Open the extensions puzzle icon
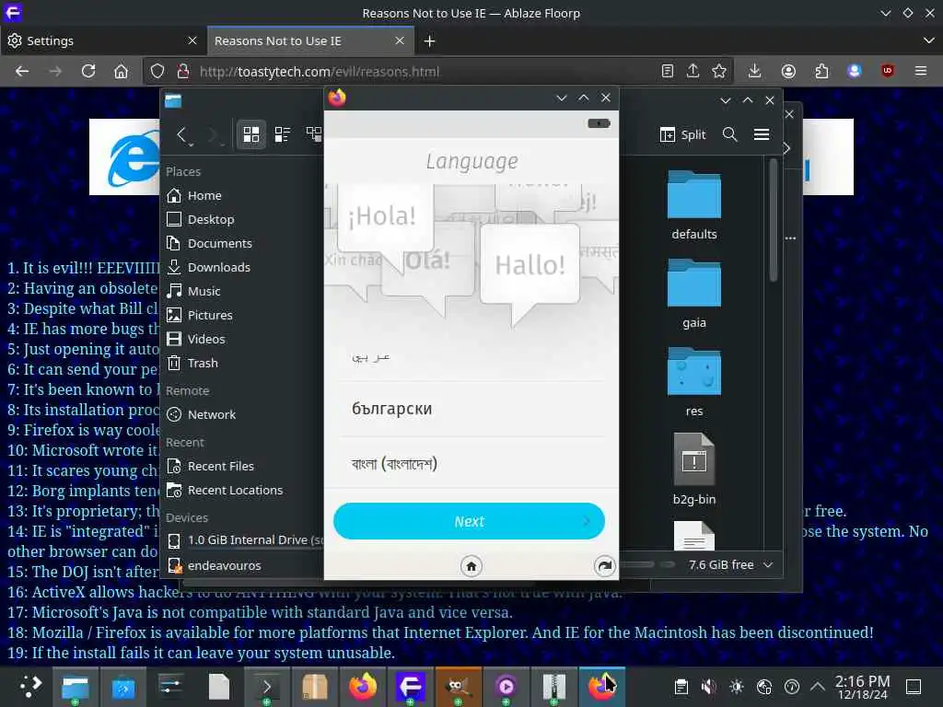Screen dimensions: 943x707 point(821,72)
